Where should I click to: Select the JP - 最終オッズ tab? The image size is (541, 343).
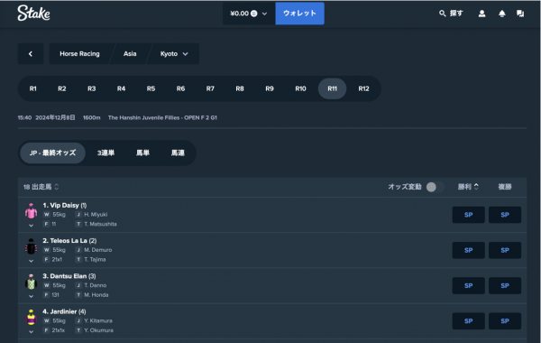pos(52,153)
